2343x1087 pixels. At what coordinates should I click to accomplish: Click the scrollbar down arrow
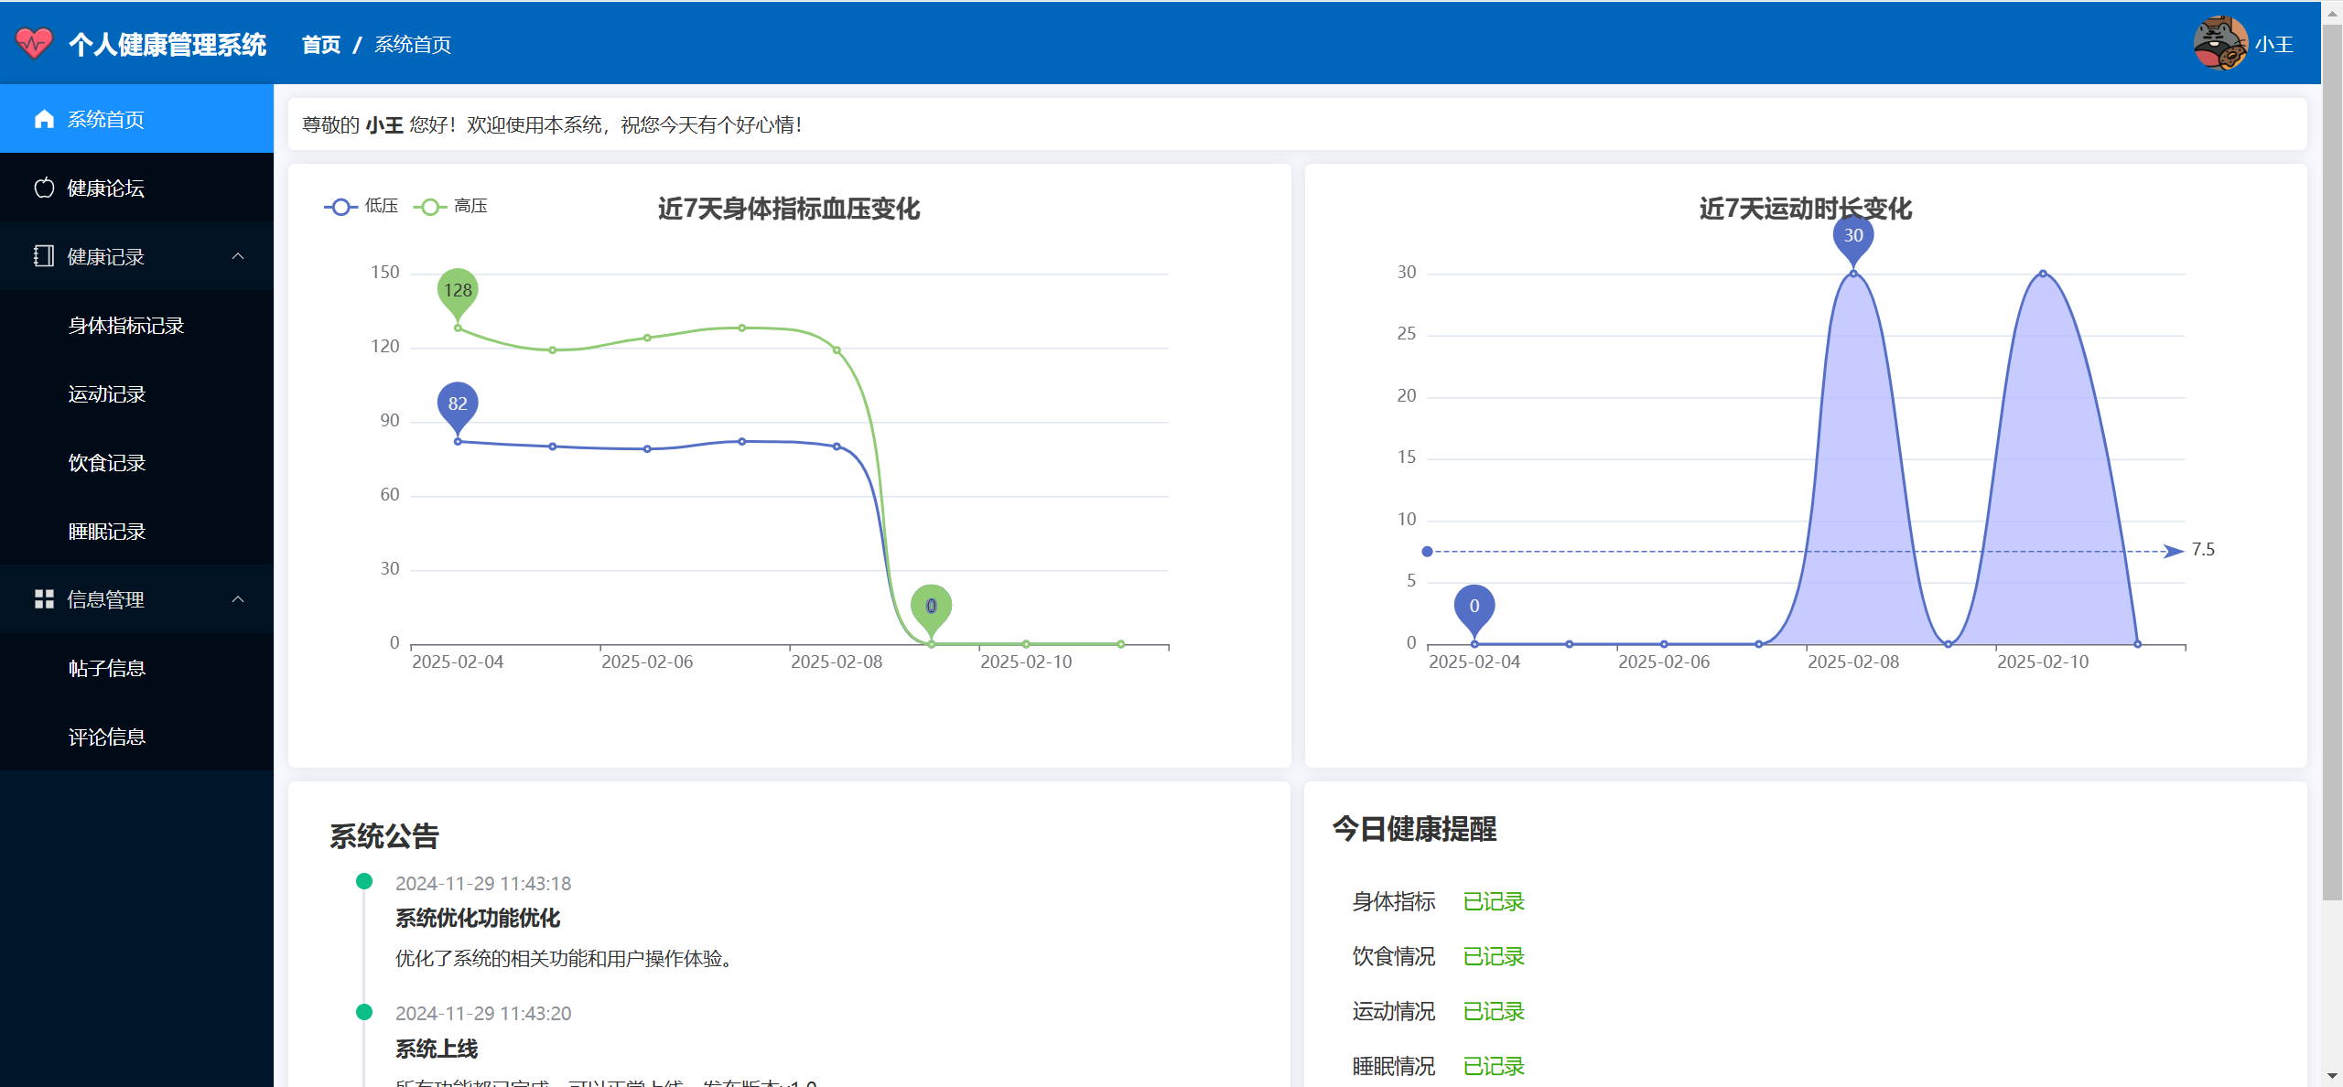(2332, 1077)
